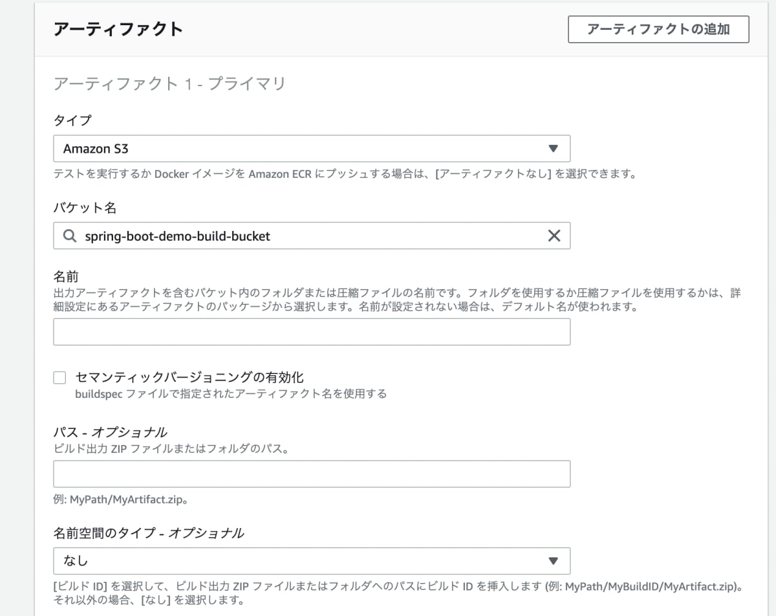
Task: Select the アーティファクト 1 - プライマリ subtitle
Action: click(x=169, y=83)
